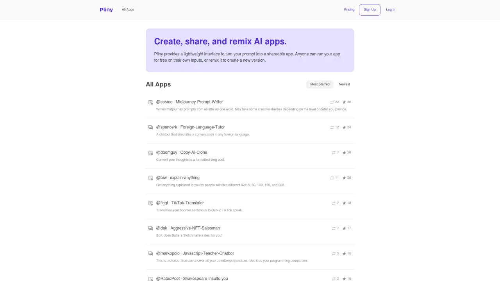Go home via the Pliny logo
The image size is (500, 281).
coord(106,10)
